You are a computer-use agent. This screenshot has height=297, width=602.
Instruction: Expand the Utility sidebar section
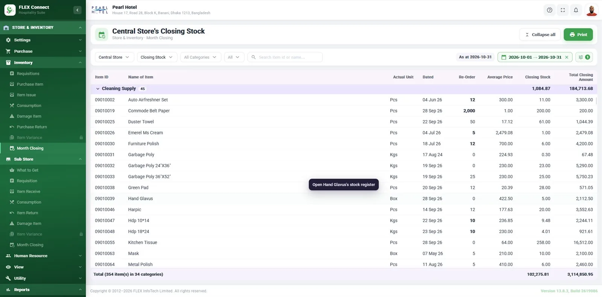coord(43,278)
